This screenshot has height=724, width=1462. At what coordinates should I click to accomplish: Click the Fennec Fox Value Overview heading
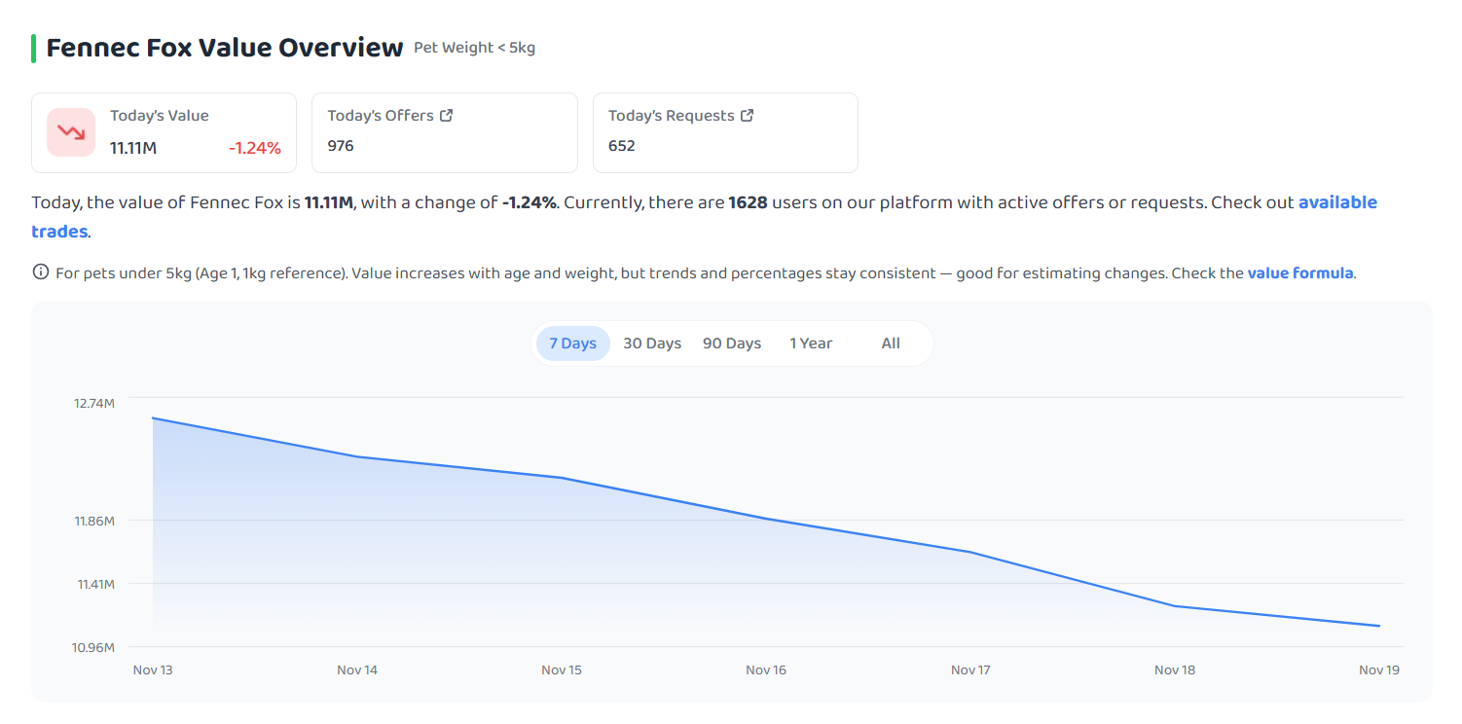(225, 48)
